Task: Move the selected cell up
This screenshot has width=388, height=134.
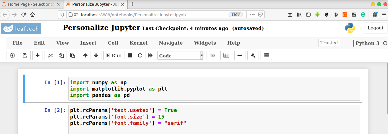Action: 85,56
